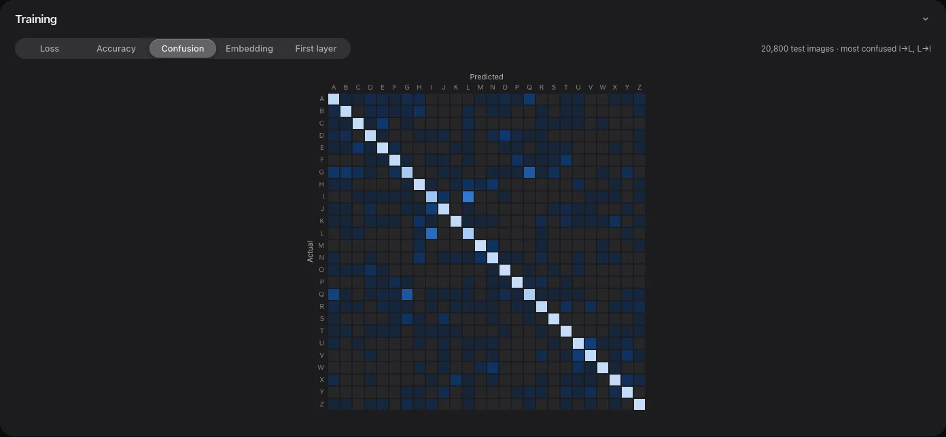Click the predicted column header Z
Image resolution: width=946 pixels, height=437 pixels.
pos(640,87)
